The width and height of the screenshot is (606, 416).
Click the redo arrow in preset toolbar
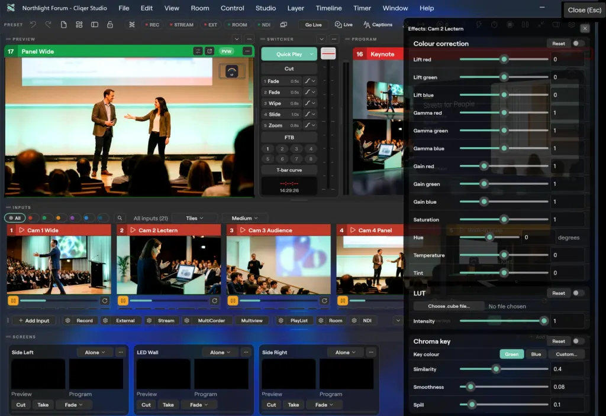tap(48, 24)
